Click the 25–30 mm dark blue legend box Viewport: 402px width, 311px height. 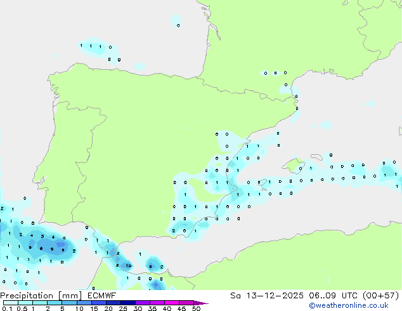tap(127, 303)
